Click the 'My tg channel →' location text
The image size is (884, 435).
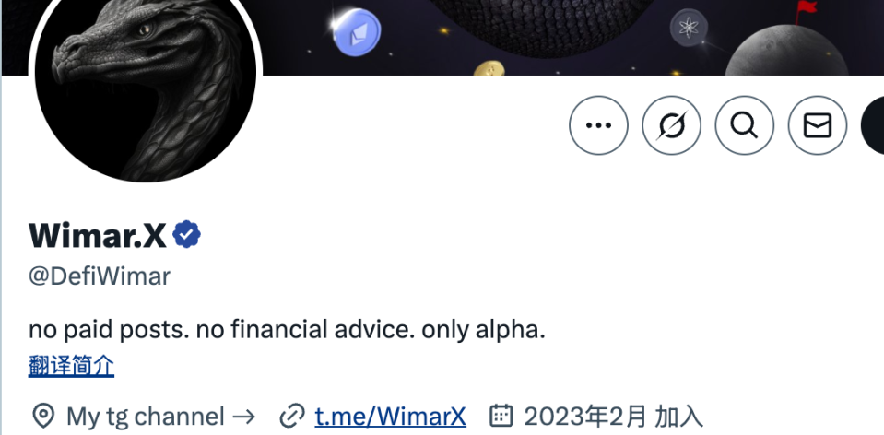tap(160, 417)
